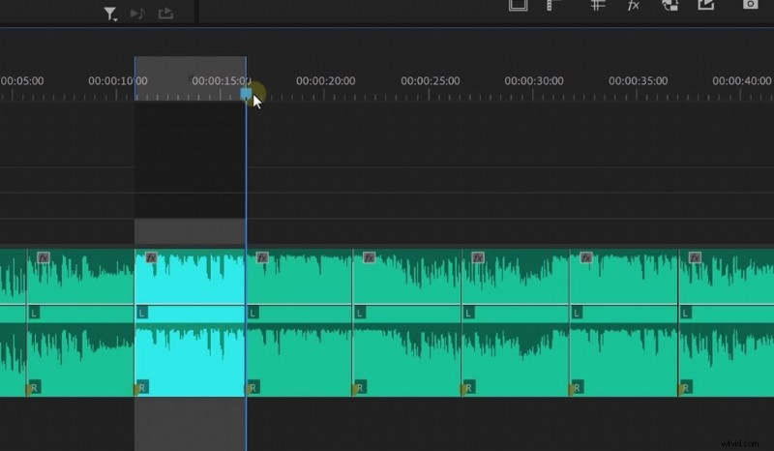Viewport: 774px width, 451px height.
Task: Click the 00:00:20:00 timecode on the ruler
Action: [x=325, y=81]
